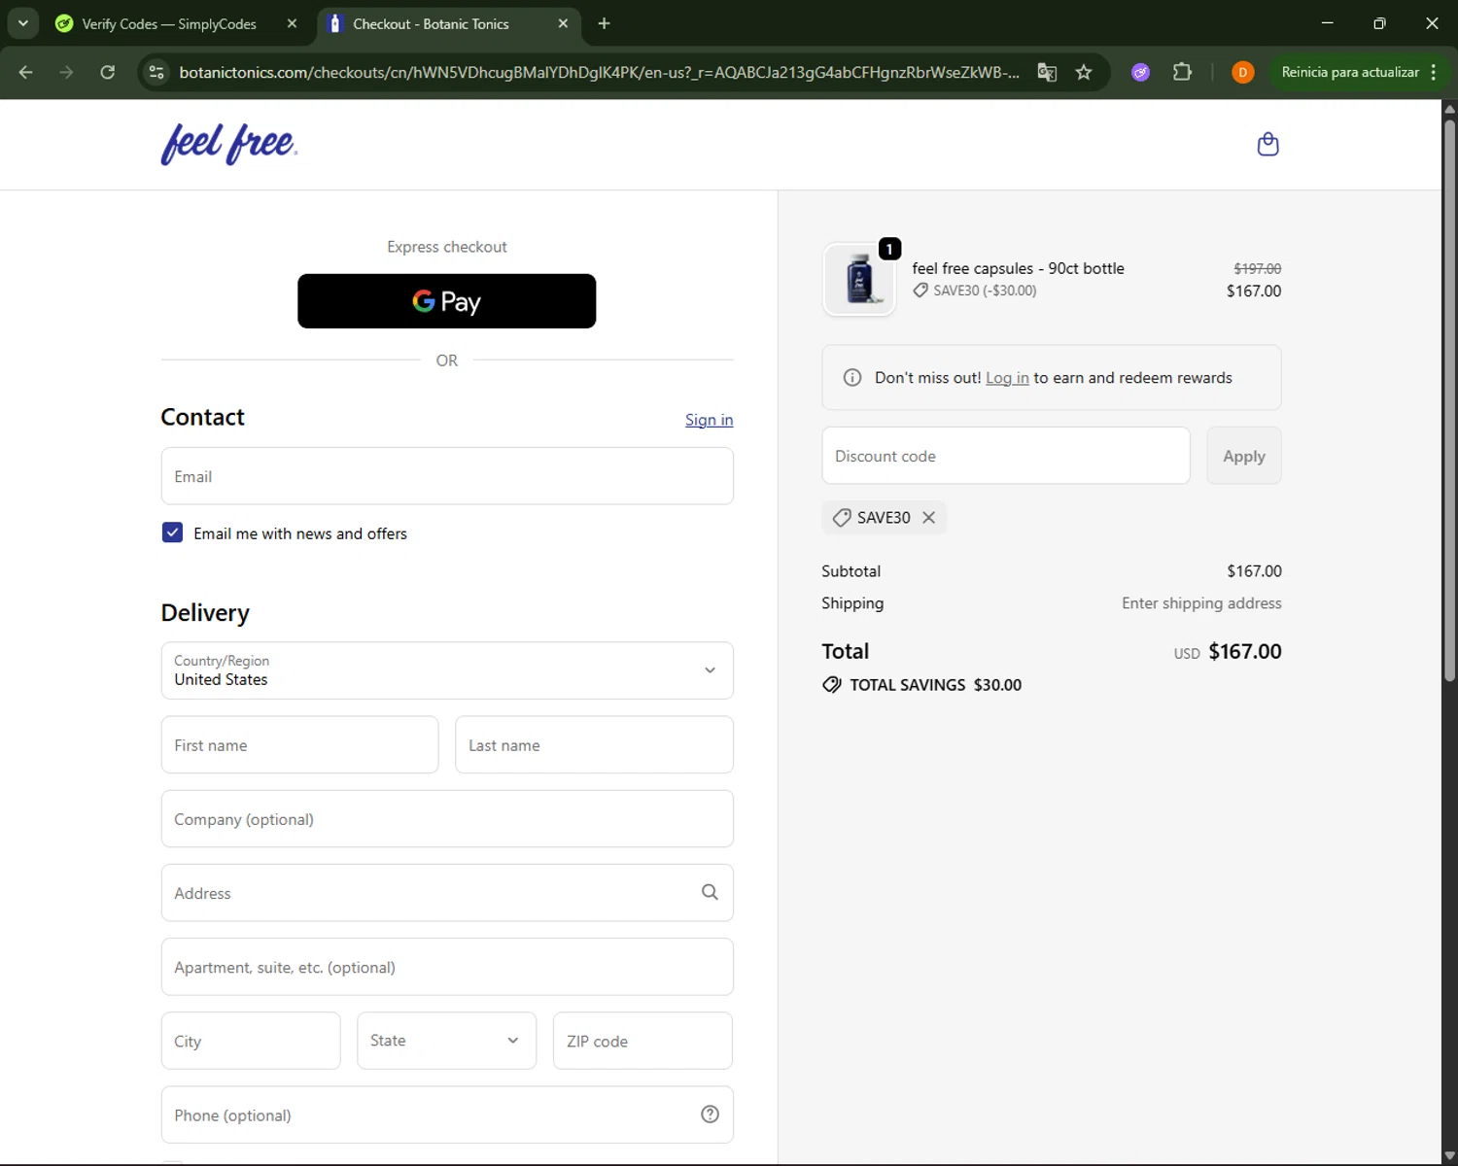The image size is (1458, 1166).
Task: Click the capsules bottle product thumbnail
Action: [859, 280]
